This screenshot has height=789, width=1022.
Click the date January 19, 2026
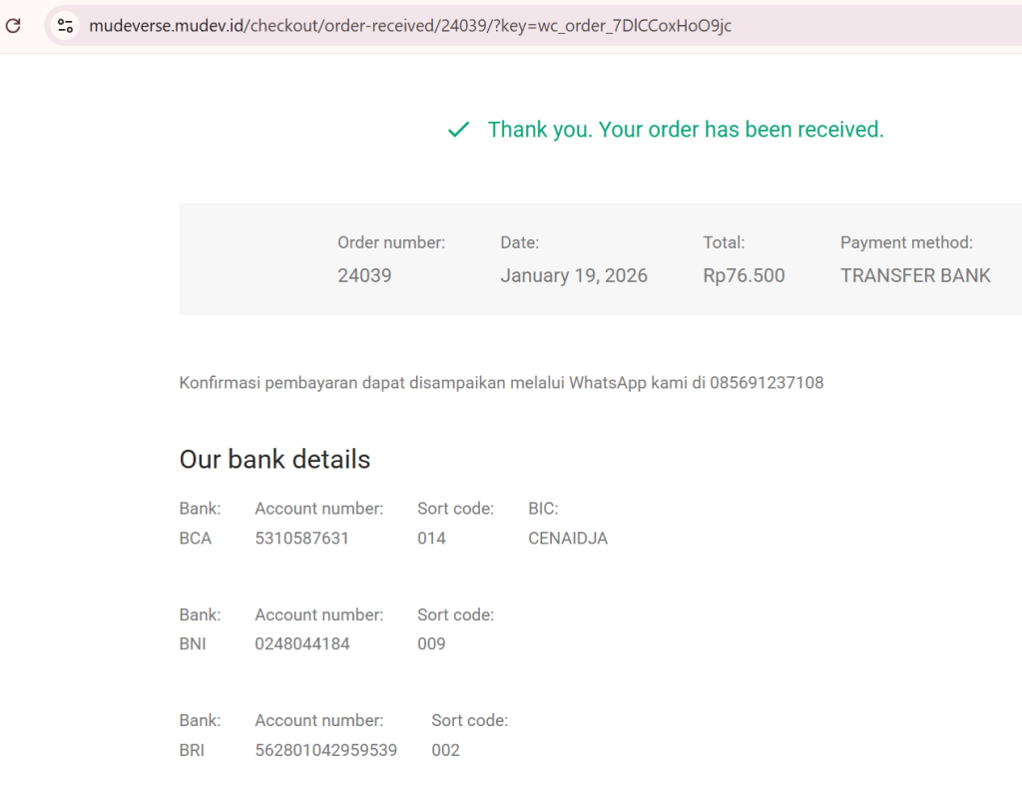(x=573, y=275)
